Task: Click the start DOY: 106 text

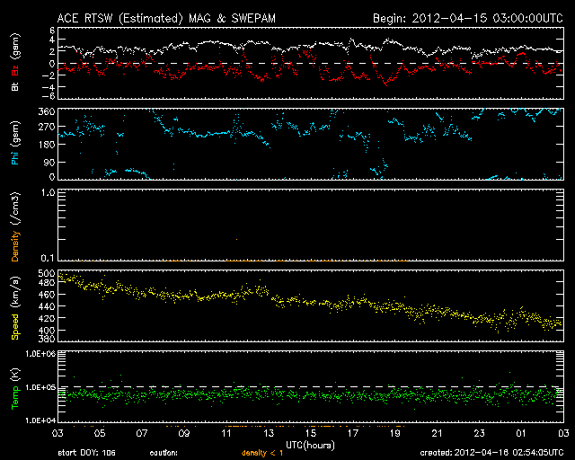Action: click(84, 454)
